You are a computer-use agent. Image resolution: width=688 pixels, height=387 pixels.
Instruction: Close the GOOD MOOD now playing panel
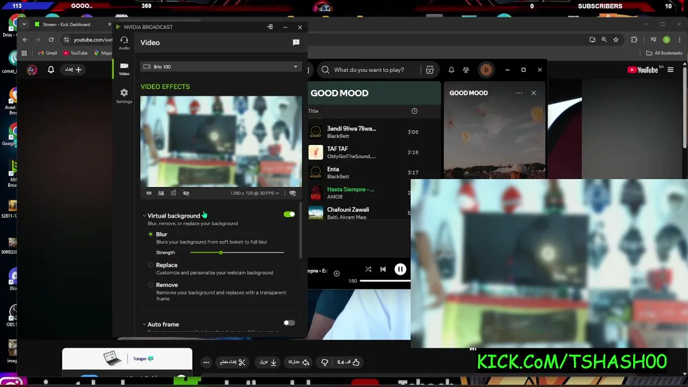[x=534, y=93]
